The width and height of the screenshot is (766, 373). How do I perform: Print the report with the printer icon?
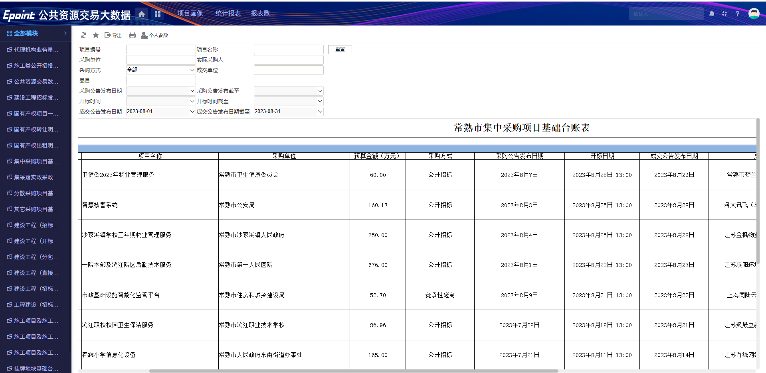coord(133,35)
